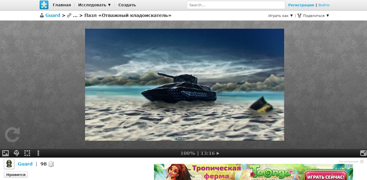Open the Регистрация link

[301, 5]
